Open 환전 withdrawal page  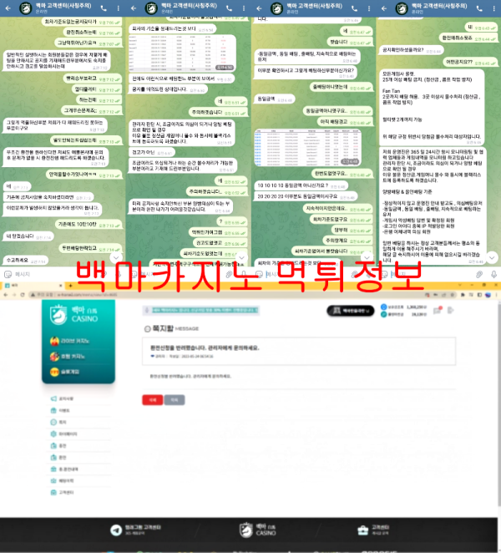58,458
